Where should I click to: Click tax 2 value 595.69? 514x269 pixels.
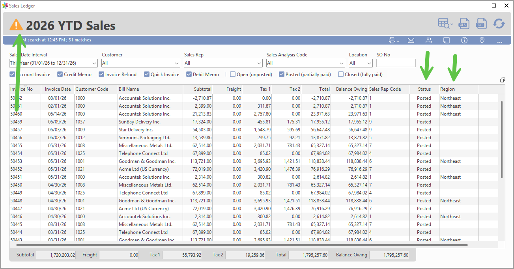pyautogui.click(x=293, y=130)
